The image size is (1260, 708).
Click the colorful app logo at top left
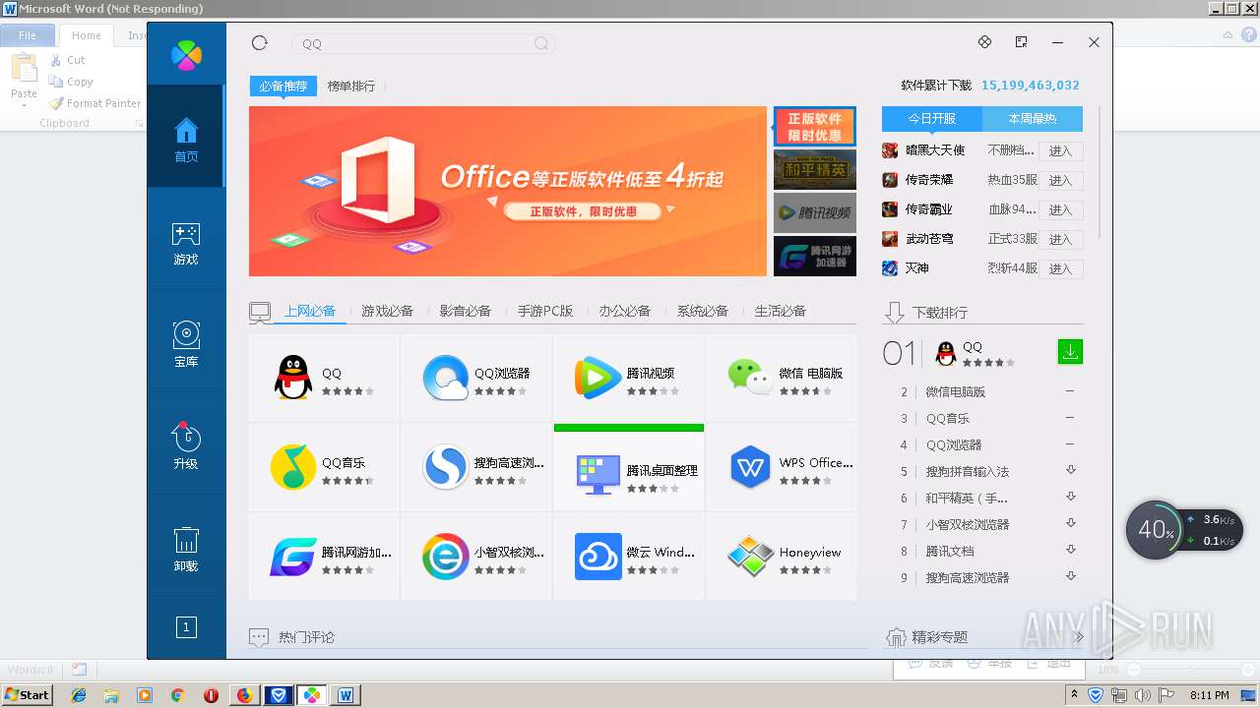(x=186, y=55)
